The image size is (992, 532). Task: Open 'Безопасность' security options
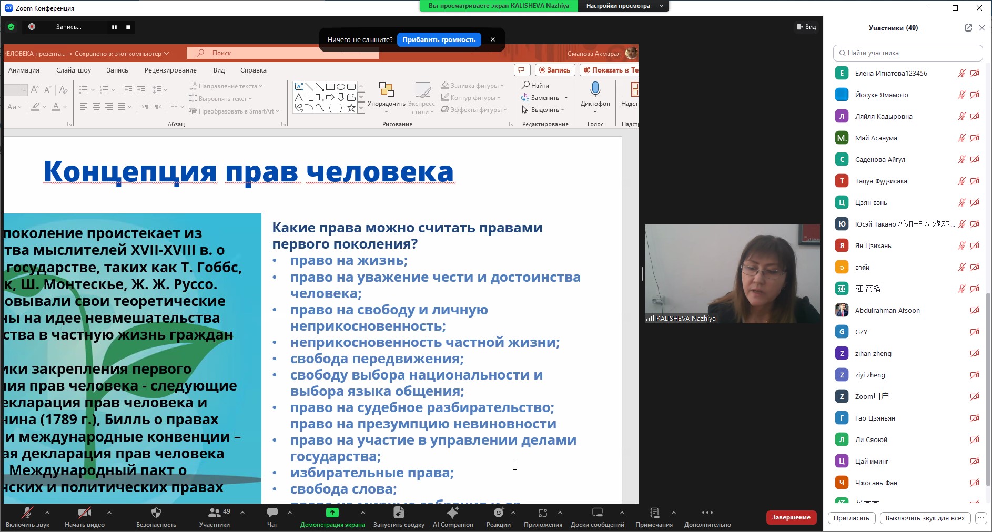coord(156,517)
